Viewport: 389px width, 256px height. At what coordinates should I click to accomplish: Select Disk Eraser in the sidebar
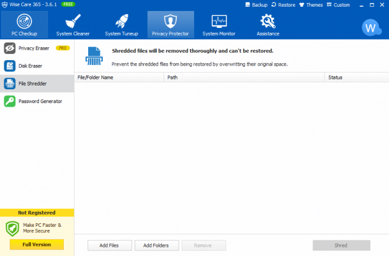37,66
